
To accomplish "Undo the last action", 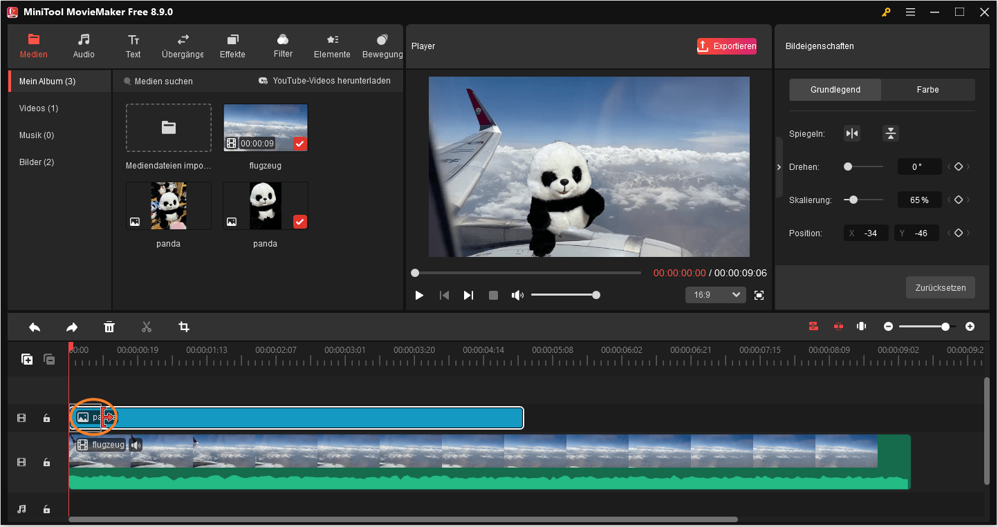I will click(x=35, y=327).
